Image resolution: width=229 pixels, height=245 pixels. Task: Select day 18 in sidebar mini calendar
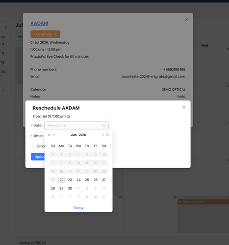pyautogui.click(x=3, y=63)
